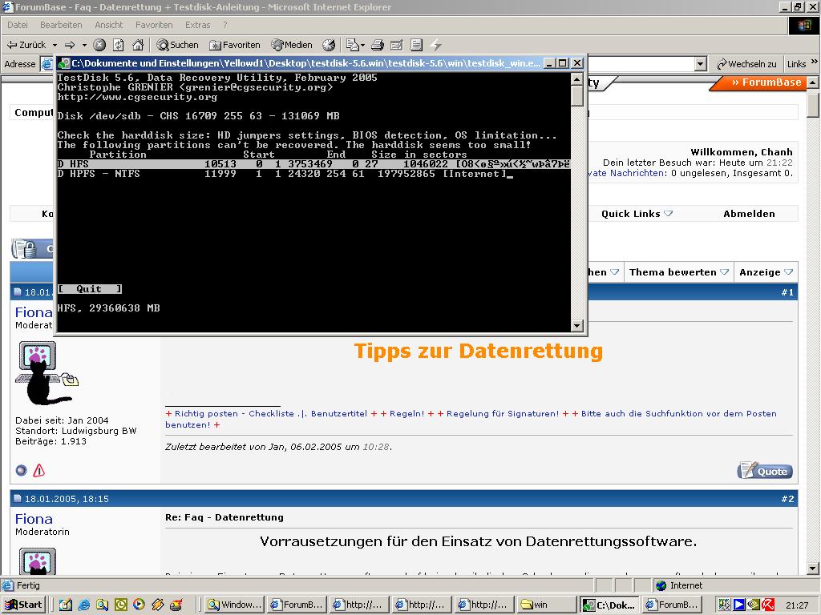Refresh the page with the Refresh icon

coord(119,45)
